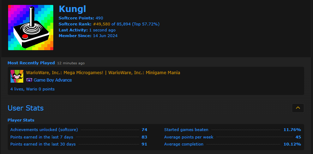The height and width of the screenshot is (154, 313).
Task: Click the 4 lives, Wario 0 points status
Action: pos(32,89)
